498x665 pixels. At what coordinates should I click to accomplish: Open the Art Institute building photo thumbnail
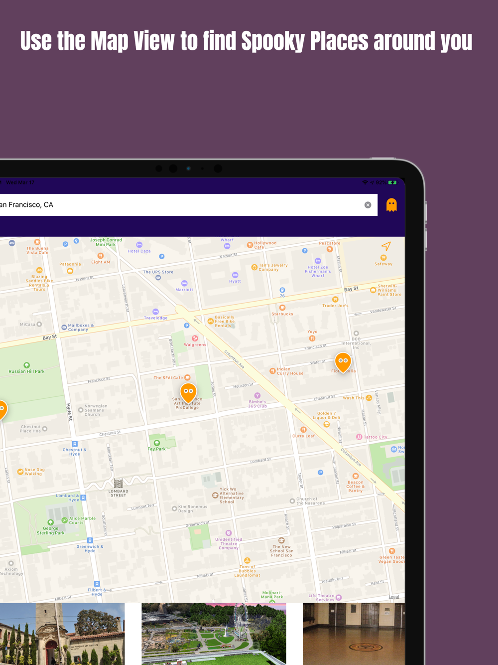click(62, 634)
